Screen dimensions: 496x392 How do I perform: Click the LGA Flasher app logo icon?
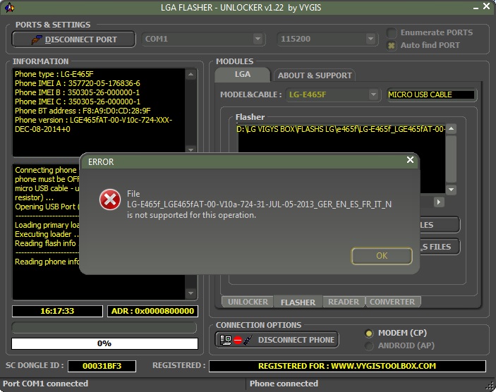click(10, 7)
